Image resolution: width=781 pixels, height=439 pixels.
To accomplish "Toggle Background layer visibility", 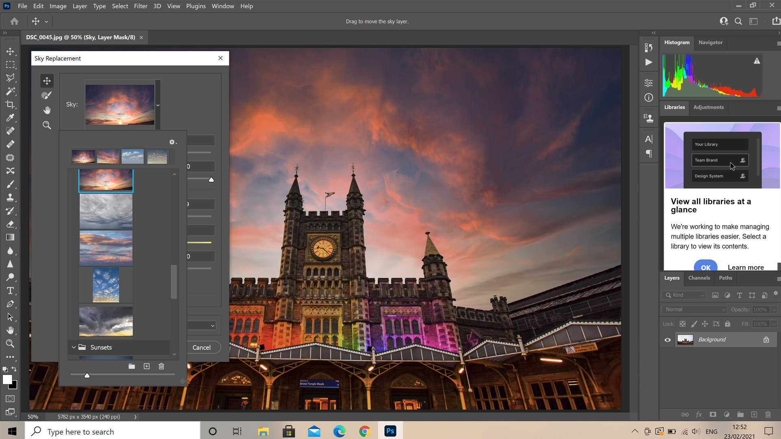I will [x=668, y=339].
